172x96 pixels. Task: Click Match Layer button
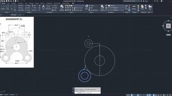coord(78,10)
